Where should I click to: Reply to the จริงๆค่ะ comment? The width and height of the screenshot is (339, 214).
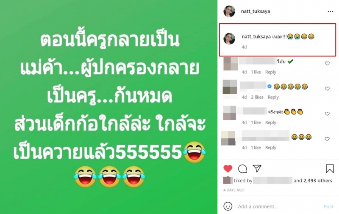tap(271, 122)
